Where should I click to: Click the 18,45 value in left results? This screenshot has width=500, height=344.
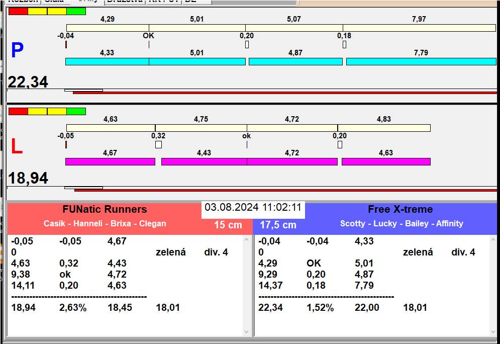coord(120,308)
